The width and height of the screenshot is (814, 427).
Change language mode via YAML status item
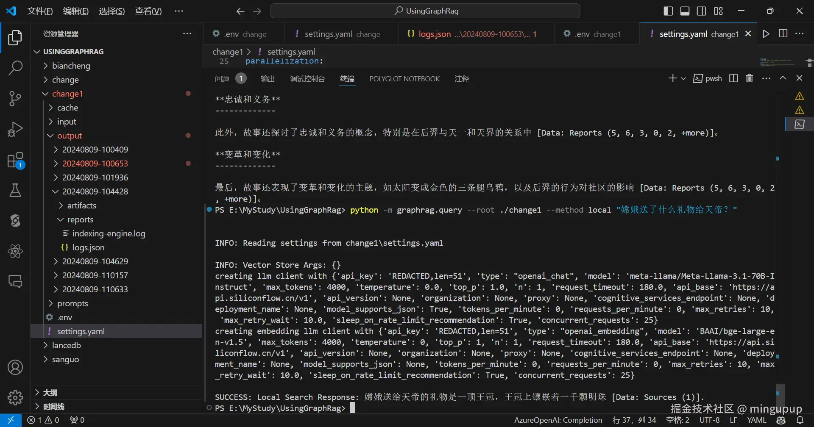click(757, 420)
